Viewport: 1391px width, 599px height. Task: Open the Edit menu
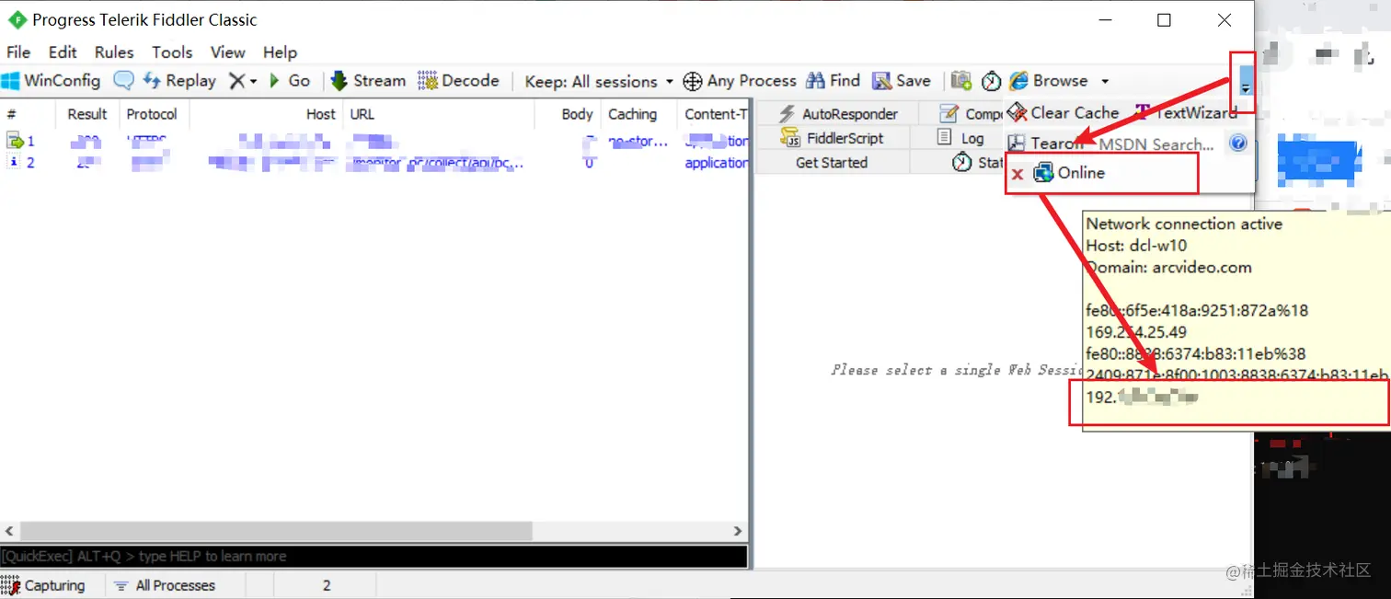pos(63,52)
